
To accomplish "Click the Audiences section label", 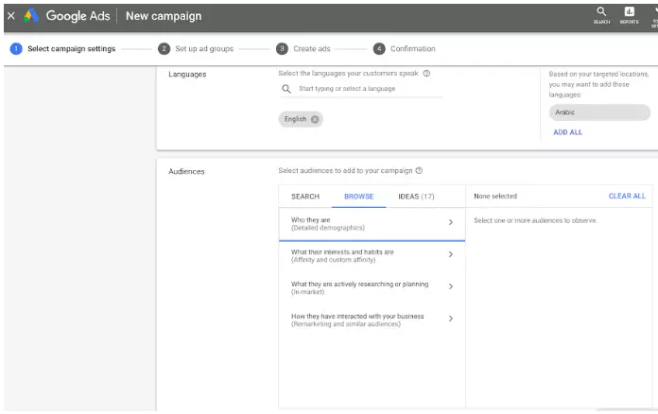I will coord(186,172).
